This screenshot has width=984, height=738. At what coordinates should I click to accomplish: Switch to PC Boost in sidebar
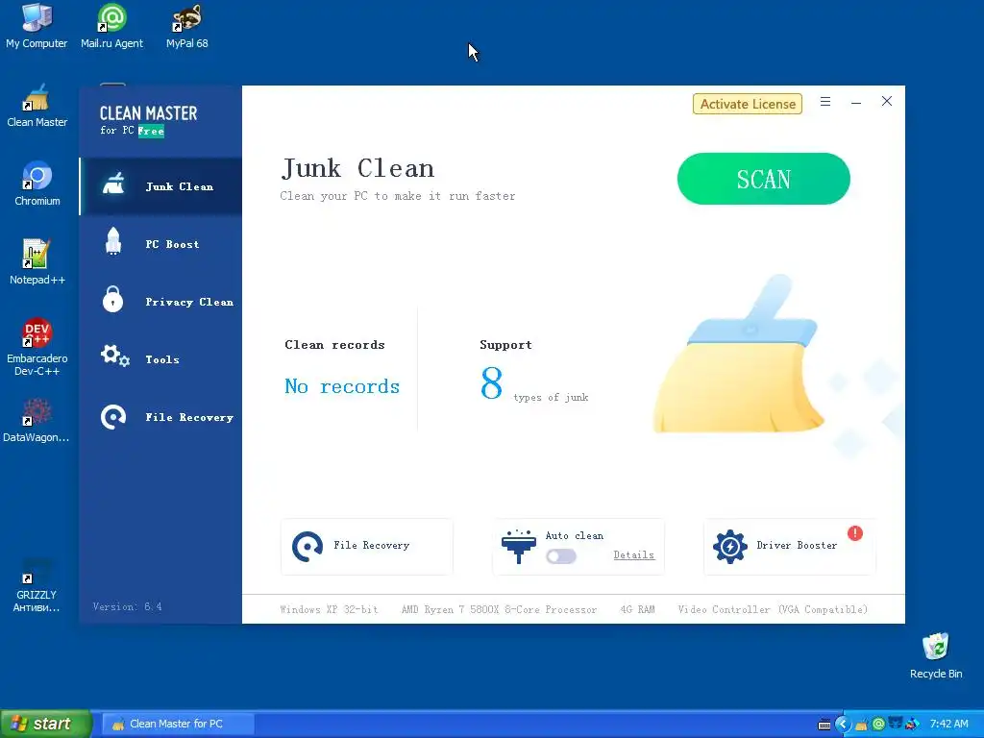161,244
